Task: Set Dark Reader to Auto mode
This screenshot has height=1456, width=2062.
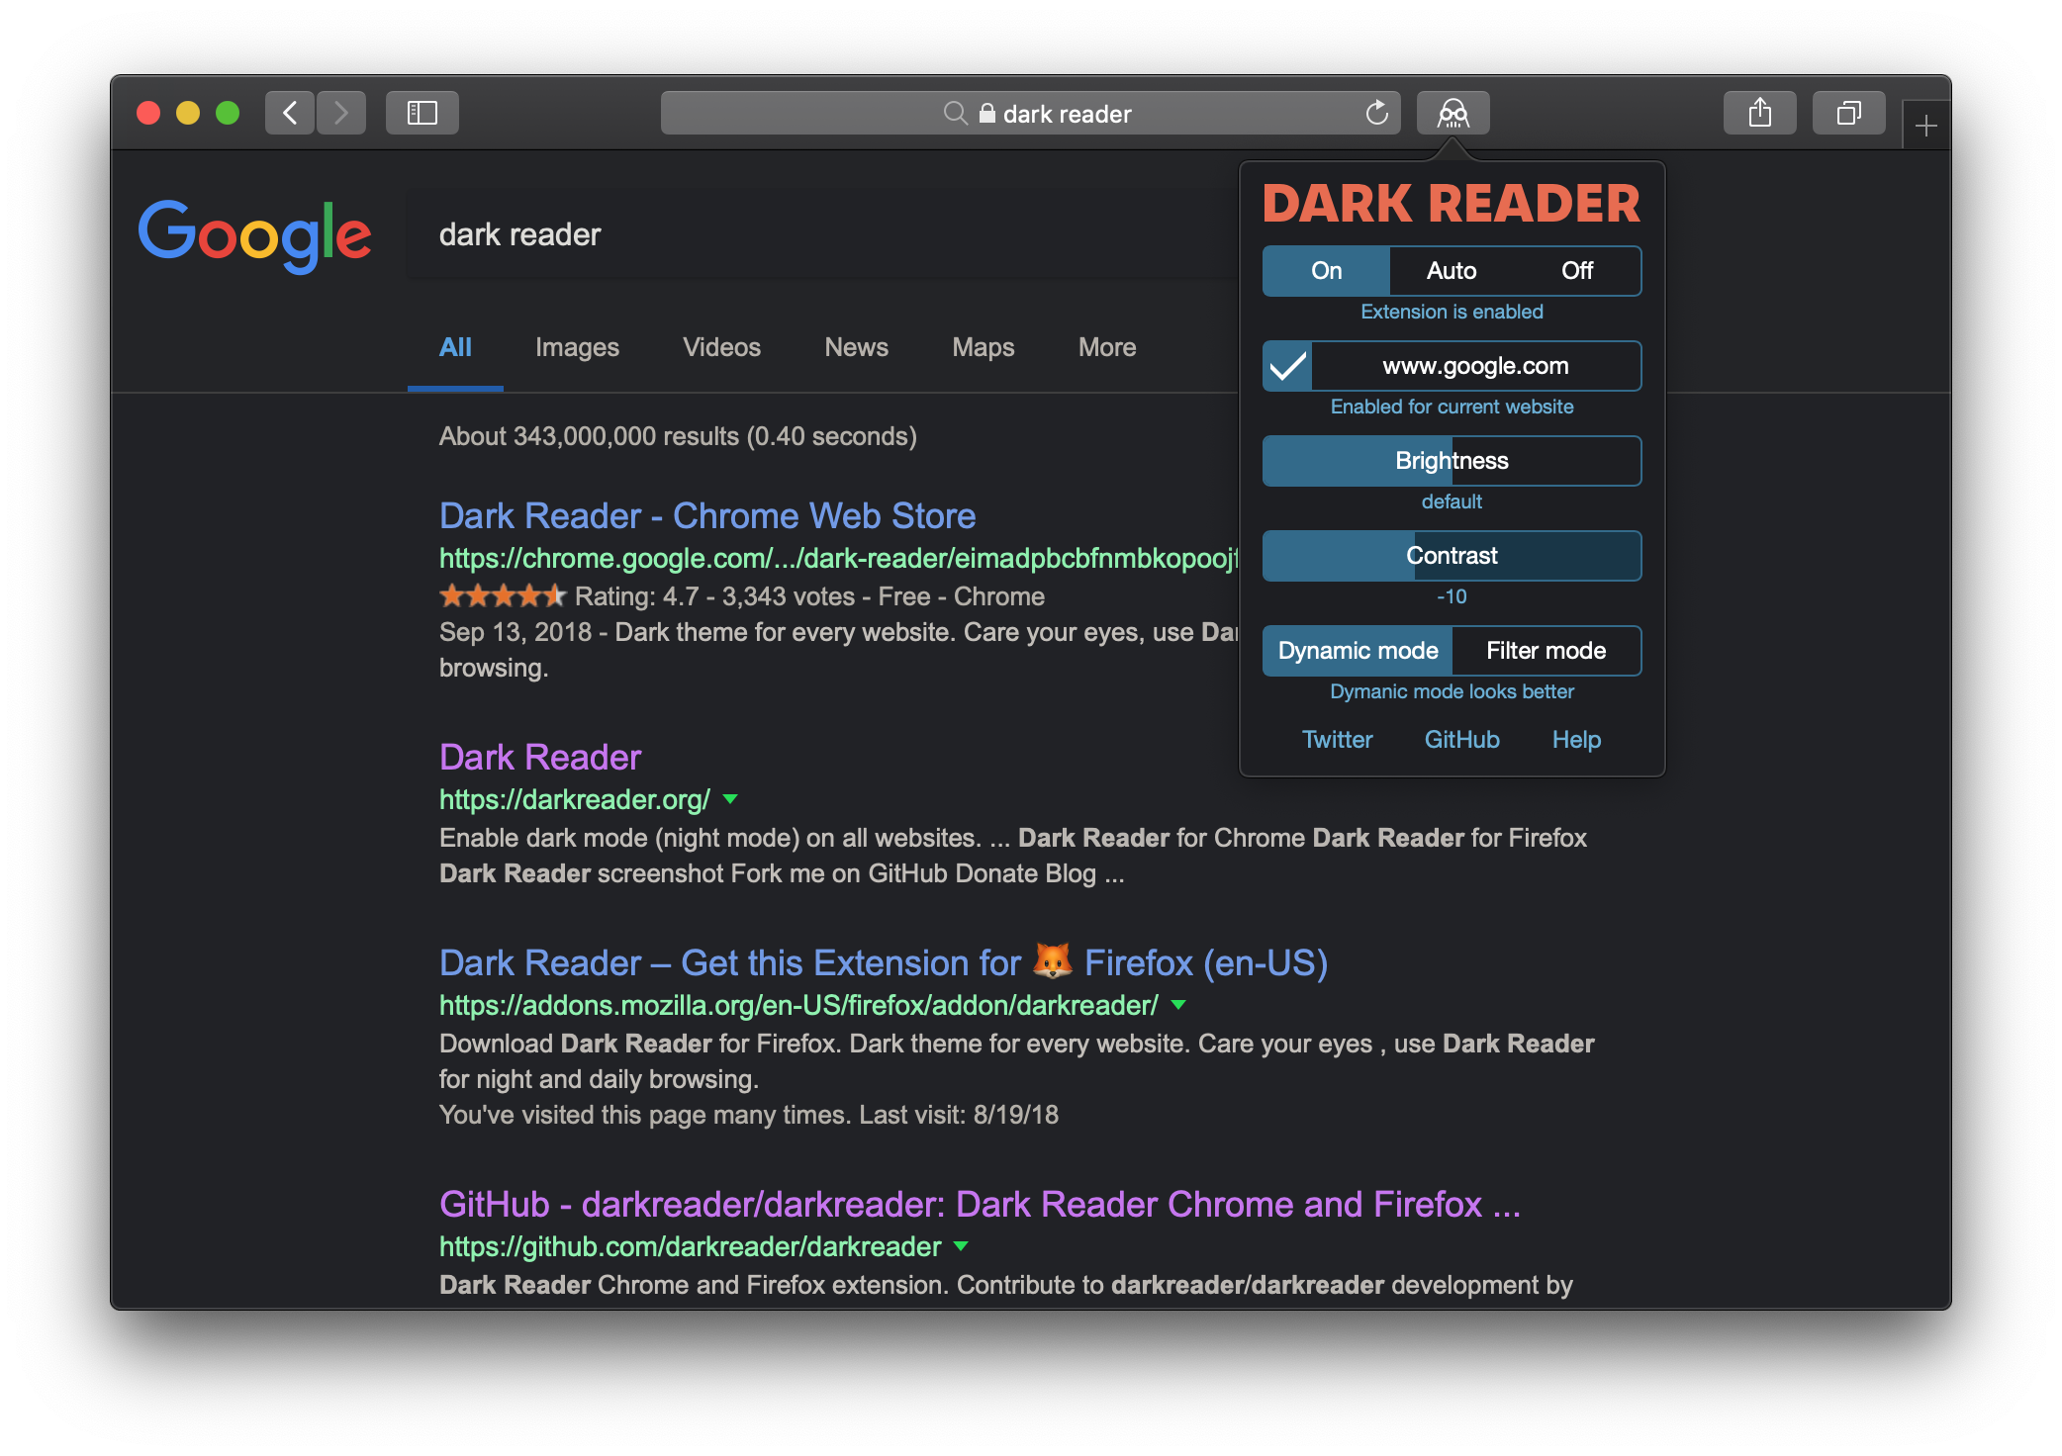Action: point(1452,271)
